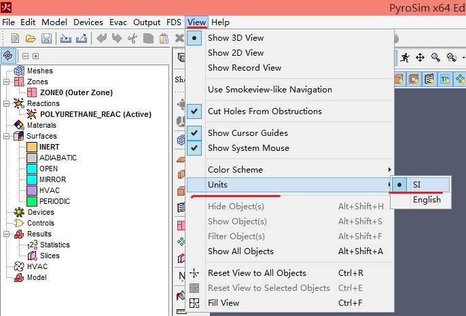Toggle Cut Holes From Obstructions checkmark
The width and height of the screenshot is (466, 316).
coord(194,111)
